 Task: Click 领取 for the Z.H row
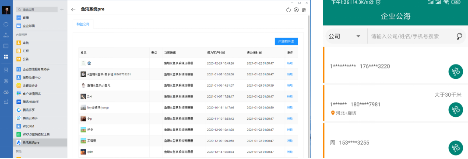[x=289, y=96]
